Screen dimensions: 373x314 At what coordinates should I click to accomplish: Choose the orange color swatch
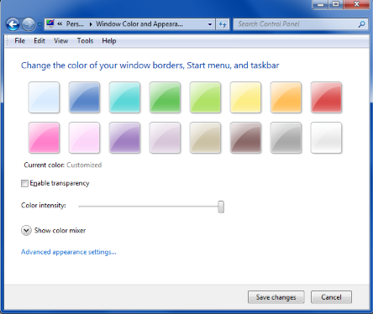286,97
